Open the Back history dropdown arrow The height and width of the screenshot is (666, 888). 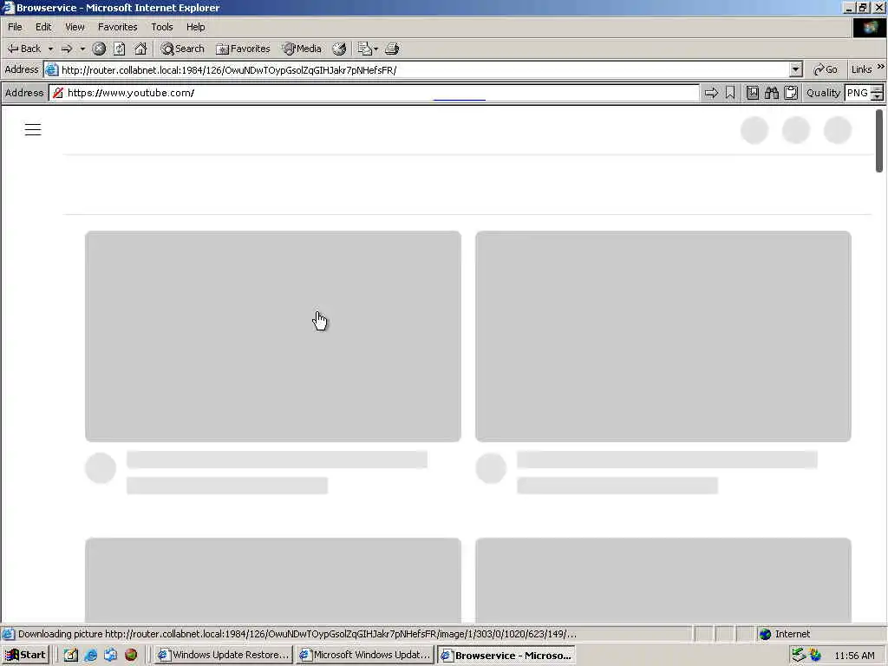coord(50,49)
